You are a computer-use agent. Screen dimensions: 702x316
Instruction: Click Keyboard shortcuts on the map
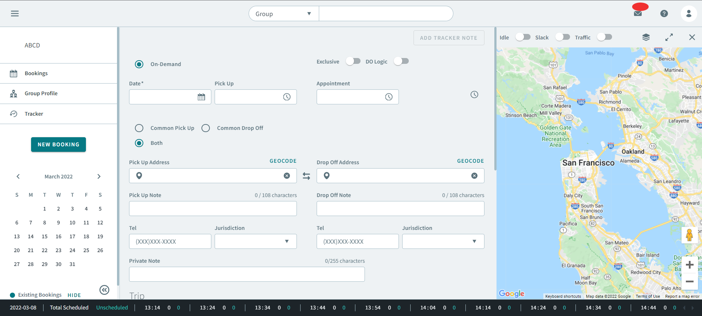pos(563,296)
